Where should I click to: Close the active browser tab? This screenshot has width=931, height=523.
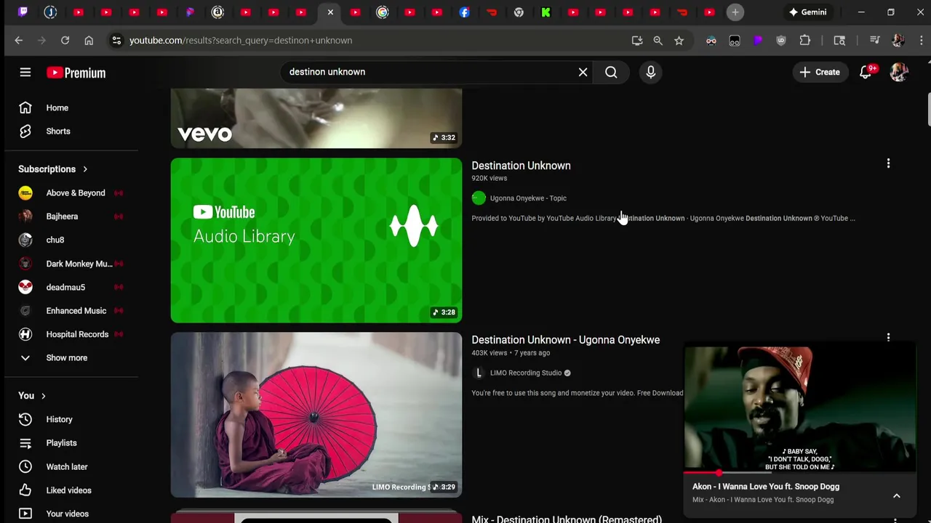tap(330, 12)
